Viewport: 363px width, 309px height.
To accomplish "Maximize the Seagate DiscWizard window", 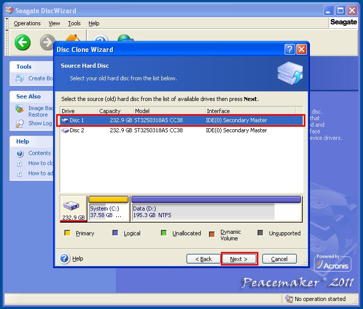I will point(340,11).
